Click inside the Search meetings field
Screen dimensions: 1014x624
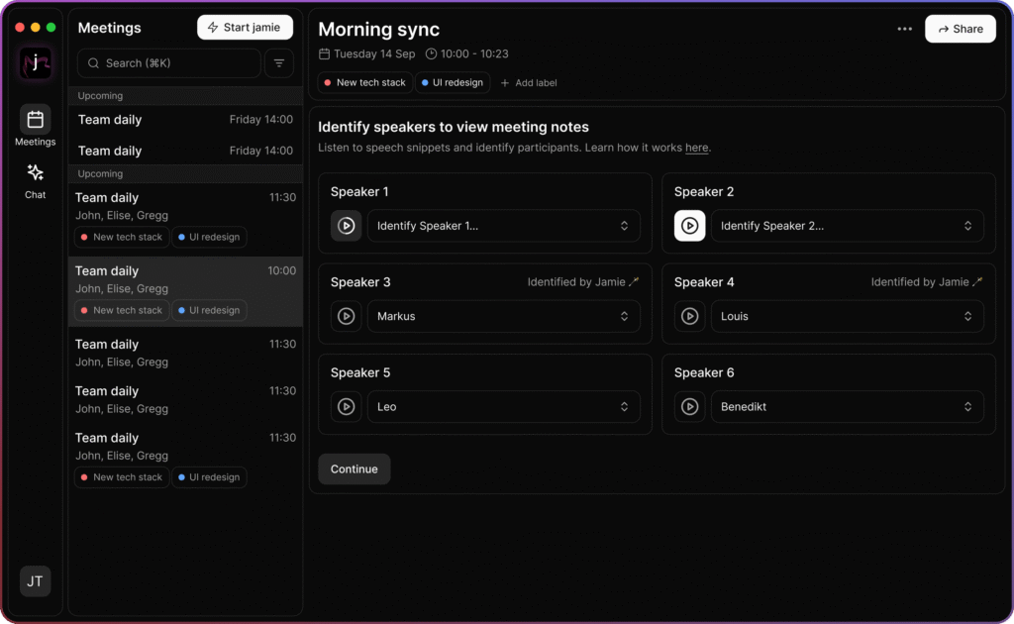coord(168,62)
